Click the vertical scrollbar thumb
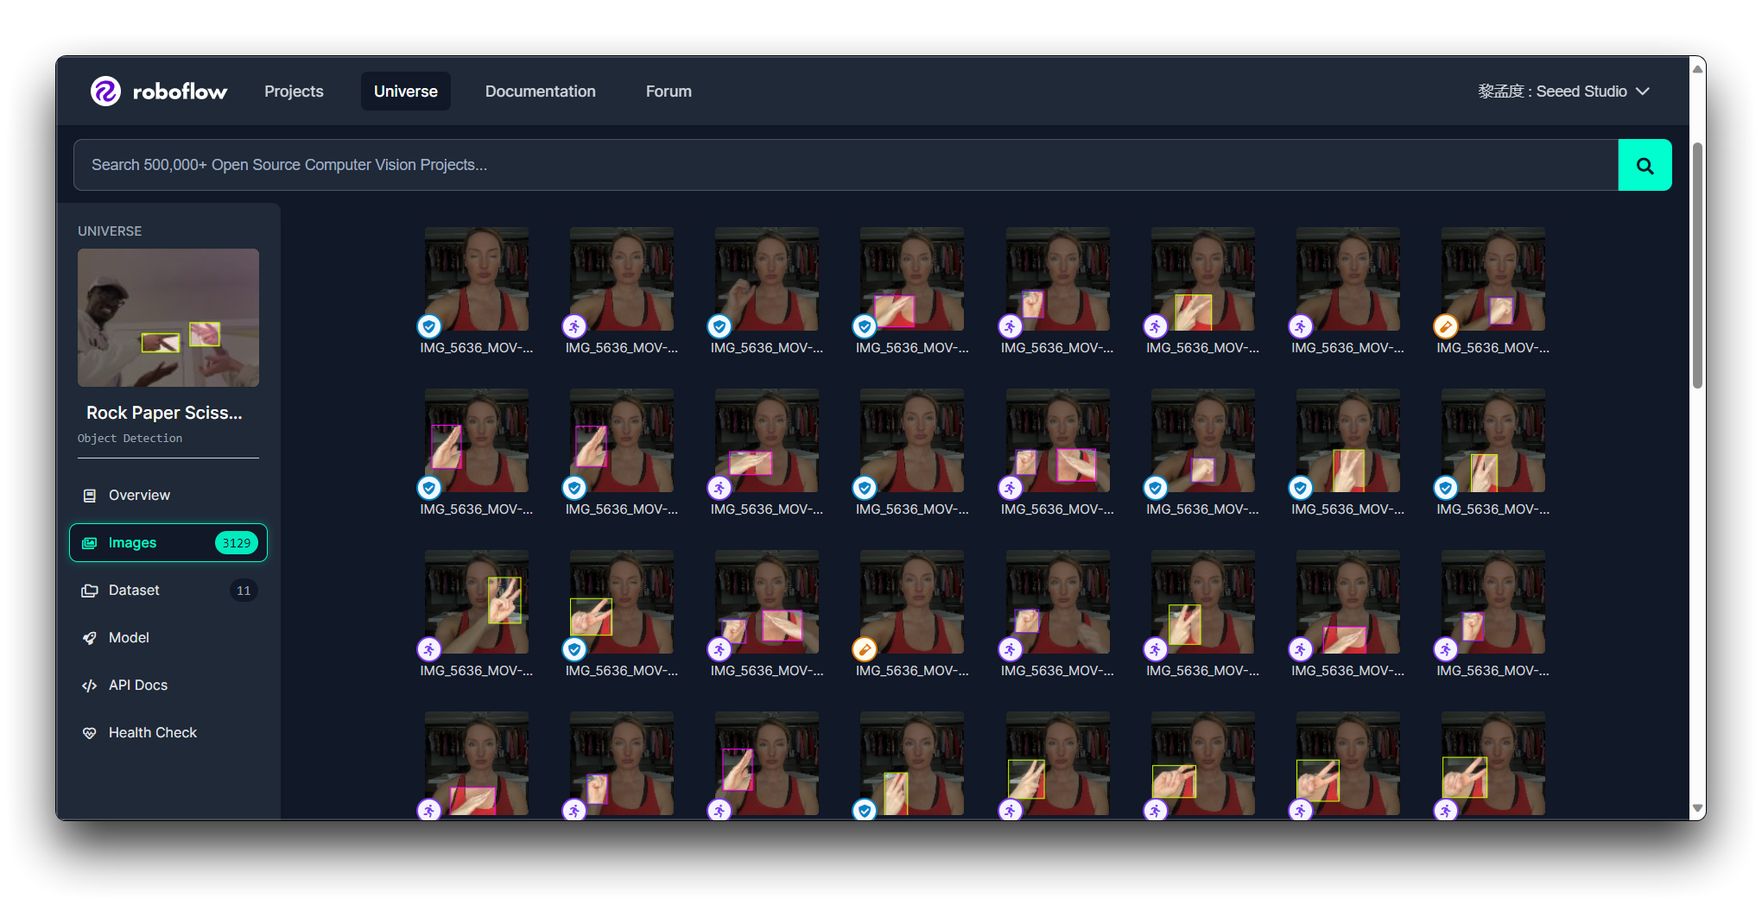 pos(1698,265)
